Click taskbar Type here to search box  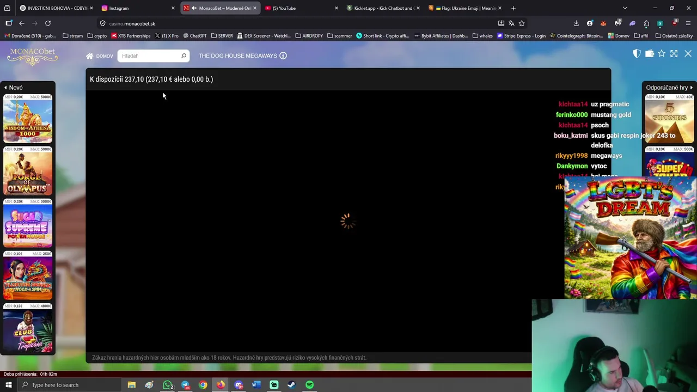(x=70, y=385)
